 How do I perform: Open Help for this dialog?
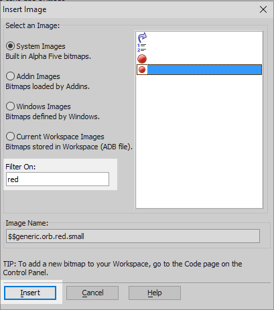coord(155,293)
